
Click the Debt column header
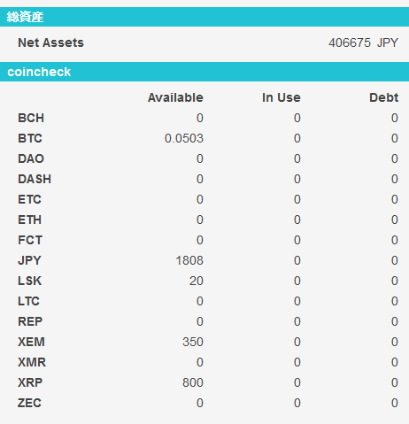pos(384,97)
